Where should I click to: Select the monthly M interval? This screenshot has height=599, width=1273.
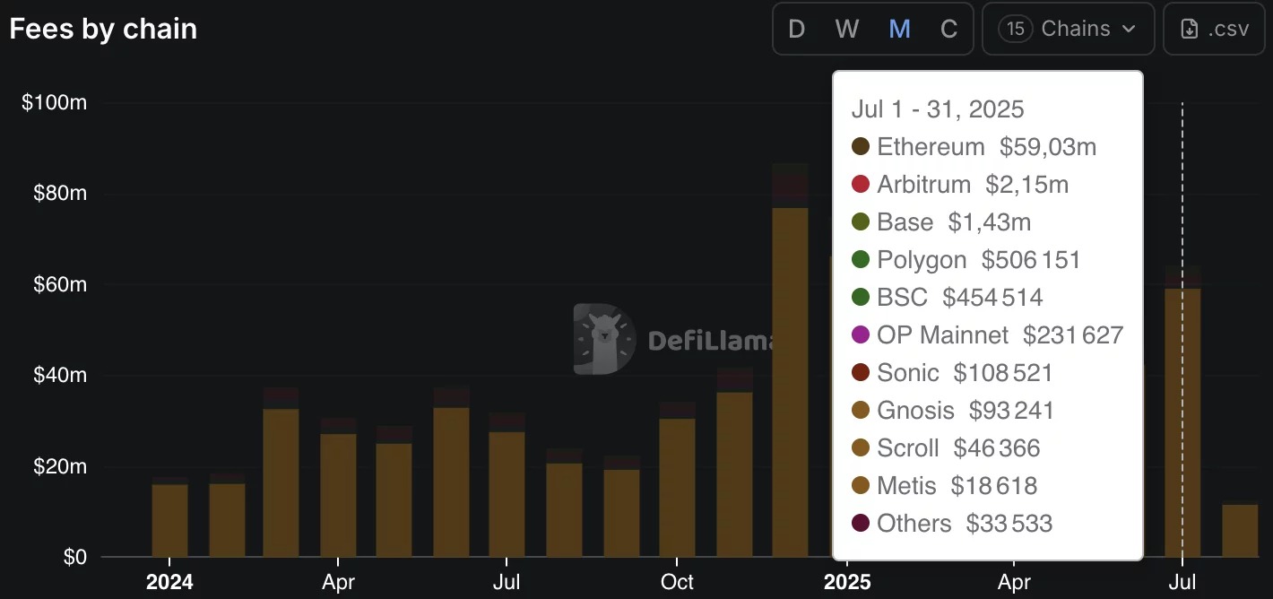click(x=899, y=29)
